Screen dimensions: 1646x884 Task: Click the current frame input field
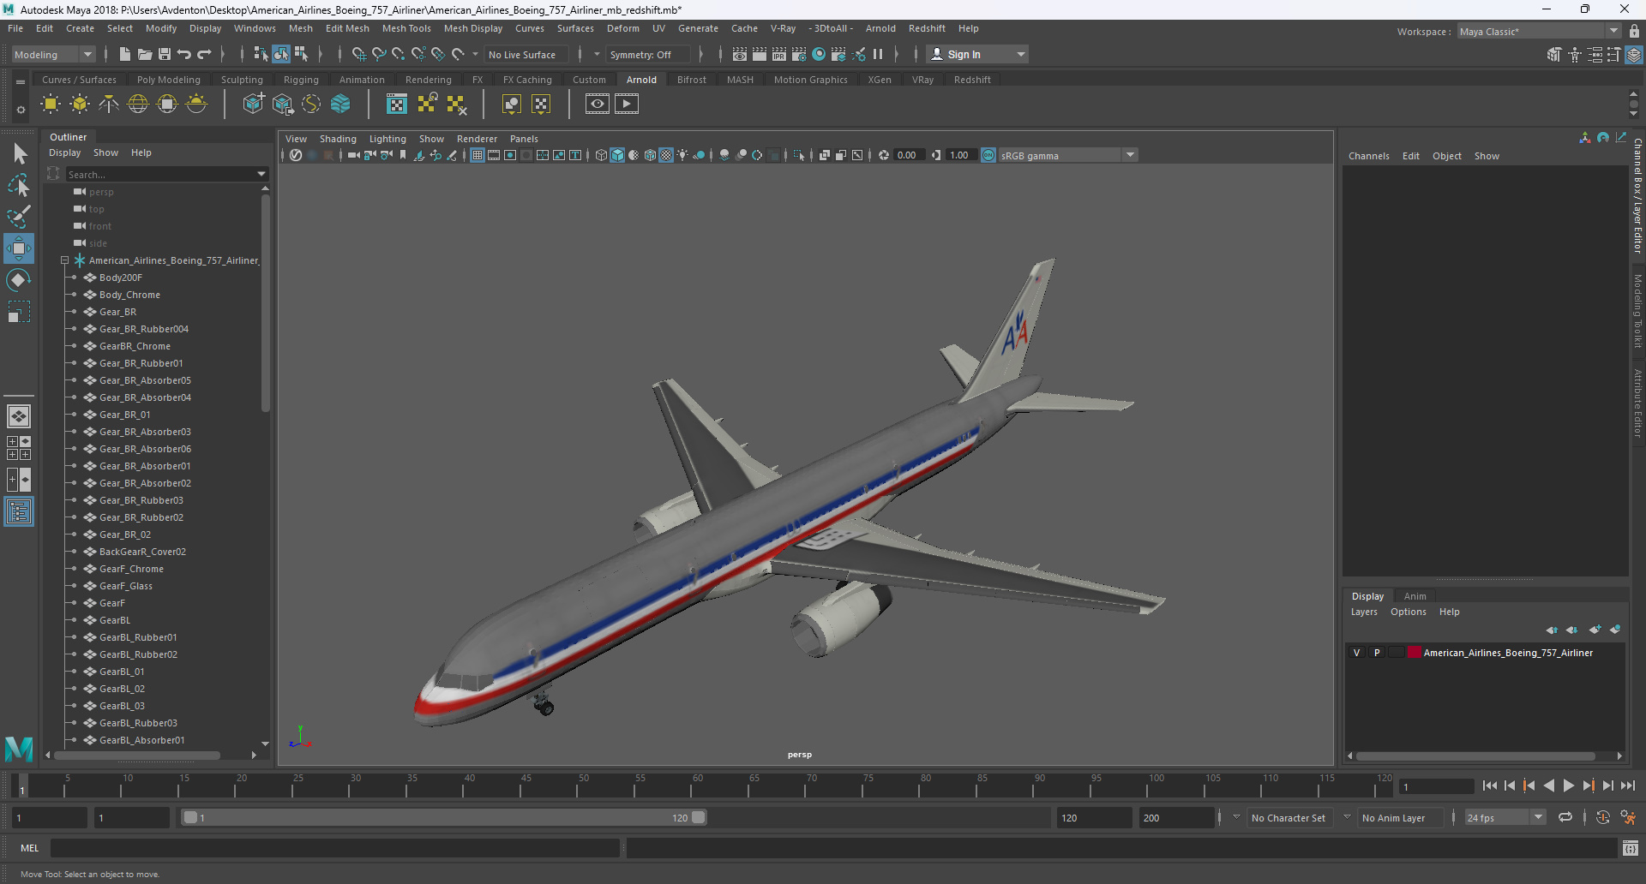point(1436,785)
